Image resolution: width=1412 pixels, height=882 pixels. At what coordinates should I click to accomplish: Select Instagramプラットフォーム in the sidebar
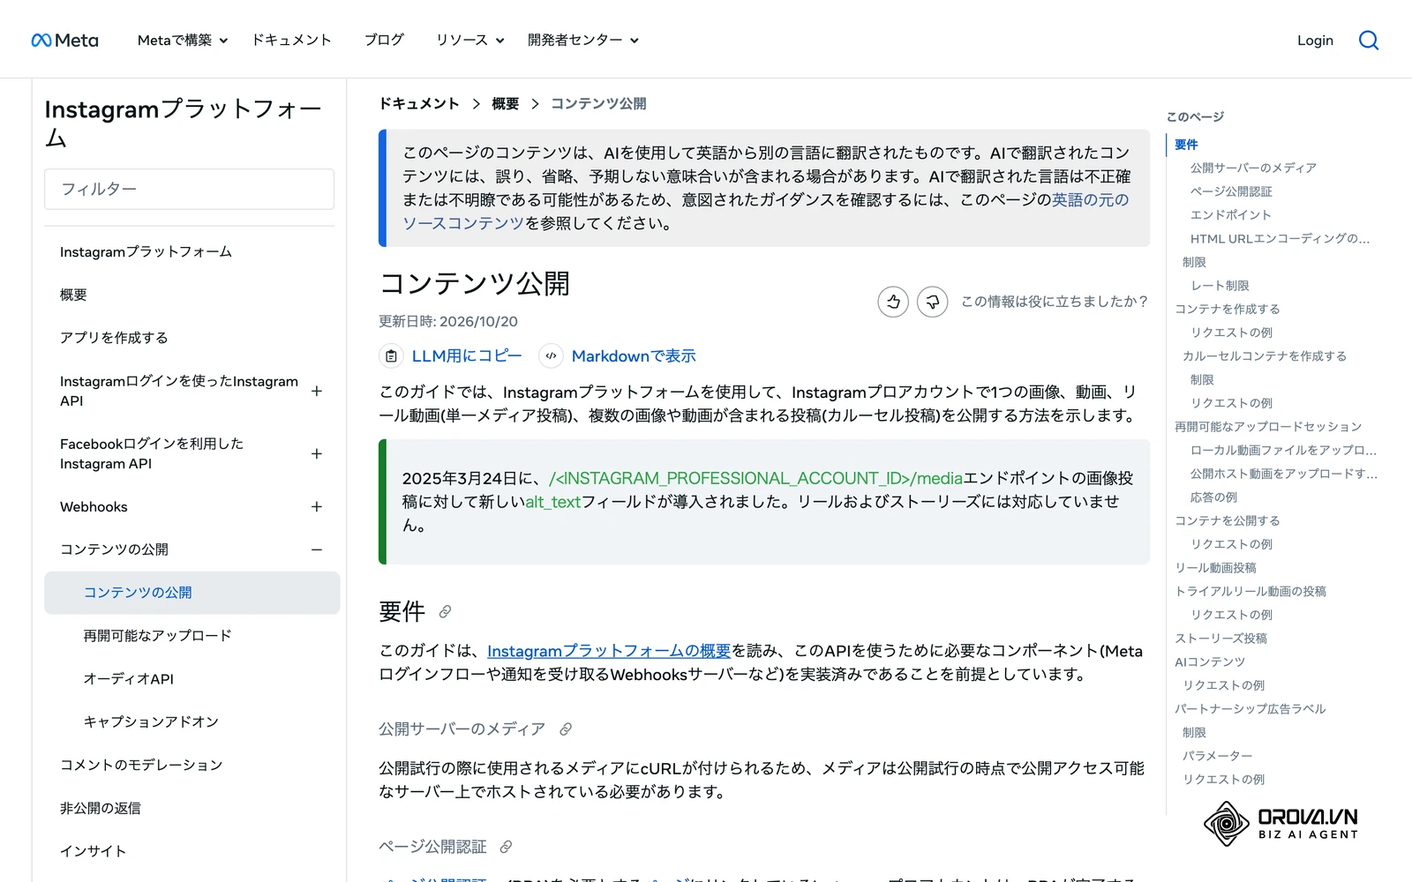(x=146, y=252)
